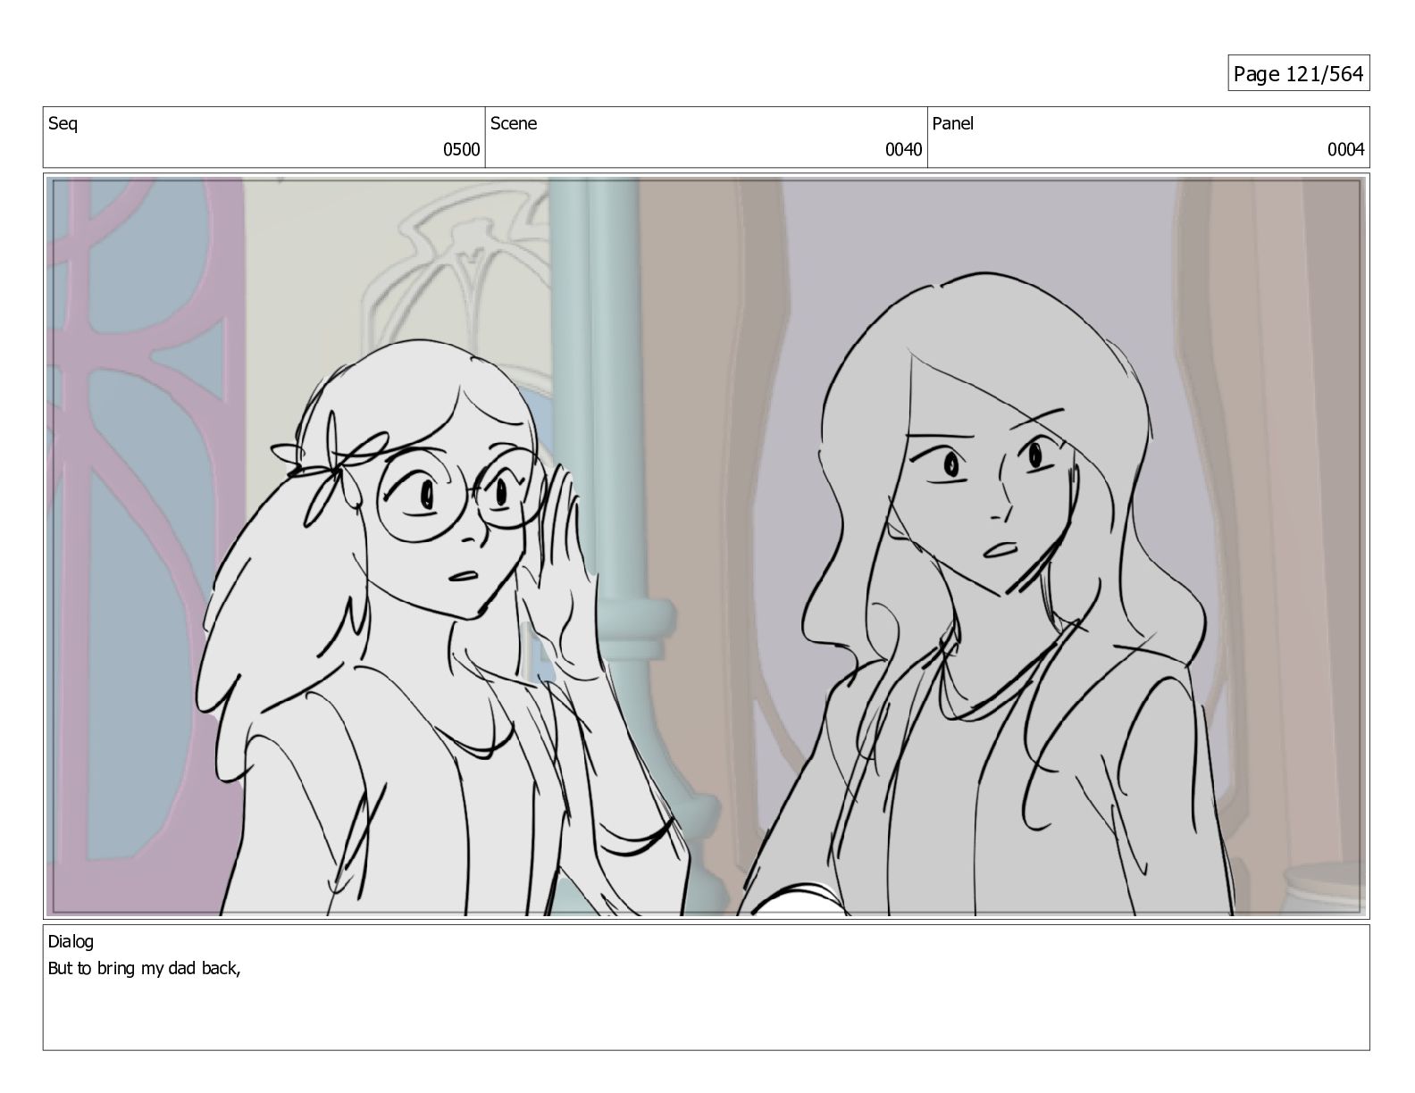Click the white object at bottom of frame
Viewport: 1415px width, 1093px height.
[801, 900]
